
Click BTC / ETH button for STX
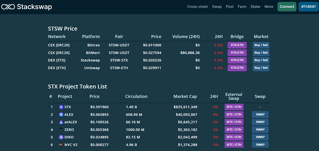click(x=234, y=107)
